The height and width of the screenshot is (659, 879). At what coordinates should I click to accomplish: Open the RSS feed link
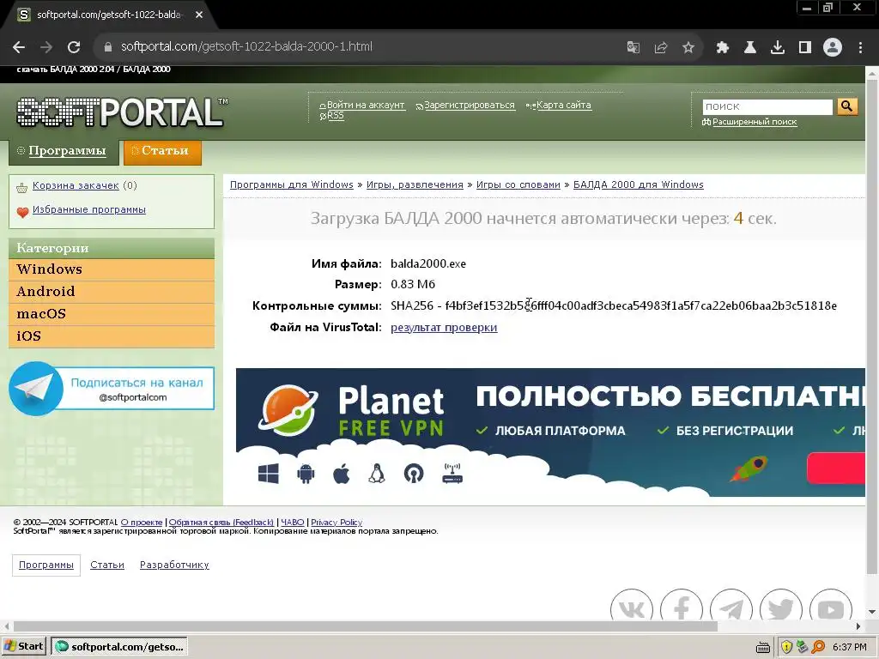[x=336, y=116]
